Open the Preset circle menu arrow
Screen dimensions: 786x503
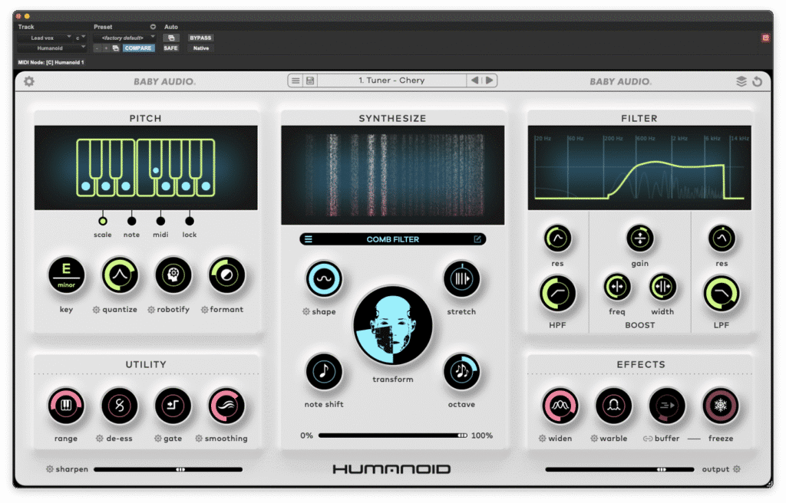(153, 27)
